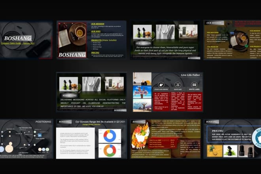Click the BOSHANG logo on book-and-tea slide
Image resolution: width=261 pixels, height=174 pixels.
click(72, 55)
